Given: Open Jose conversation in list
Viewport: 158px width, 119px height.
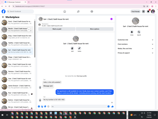Looking at the screenshot, I should 17,80.
